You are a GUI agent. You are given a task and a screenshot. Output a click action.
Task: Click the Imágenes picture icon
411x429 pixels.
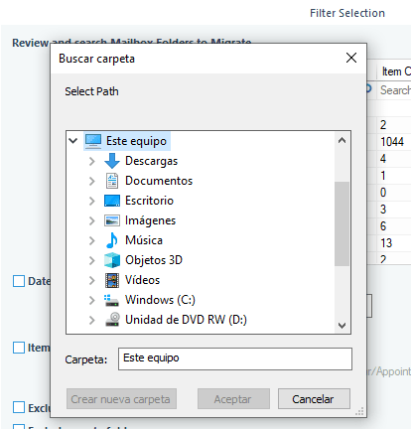(x=112, y=220)
